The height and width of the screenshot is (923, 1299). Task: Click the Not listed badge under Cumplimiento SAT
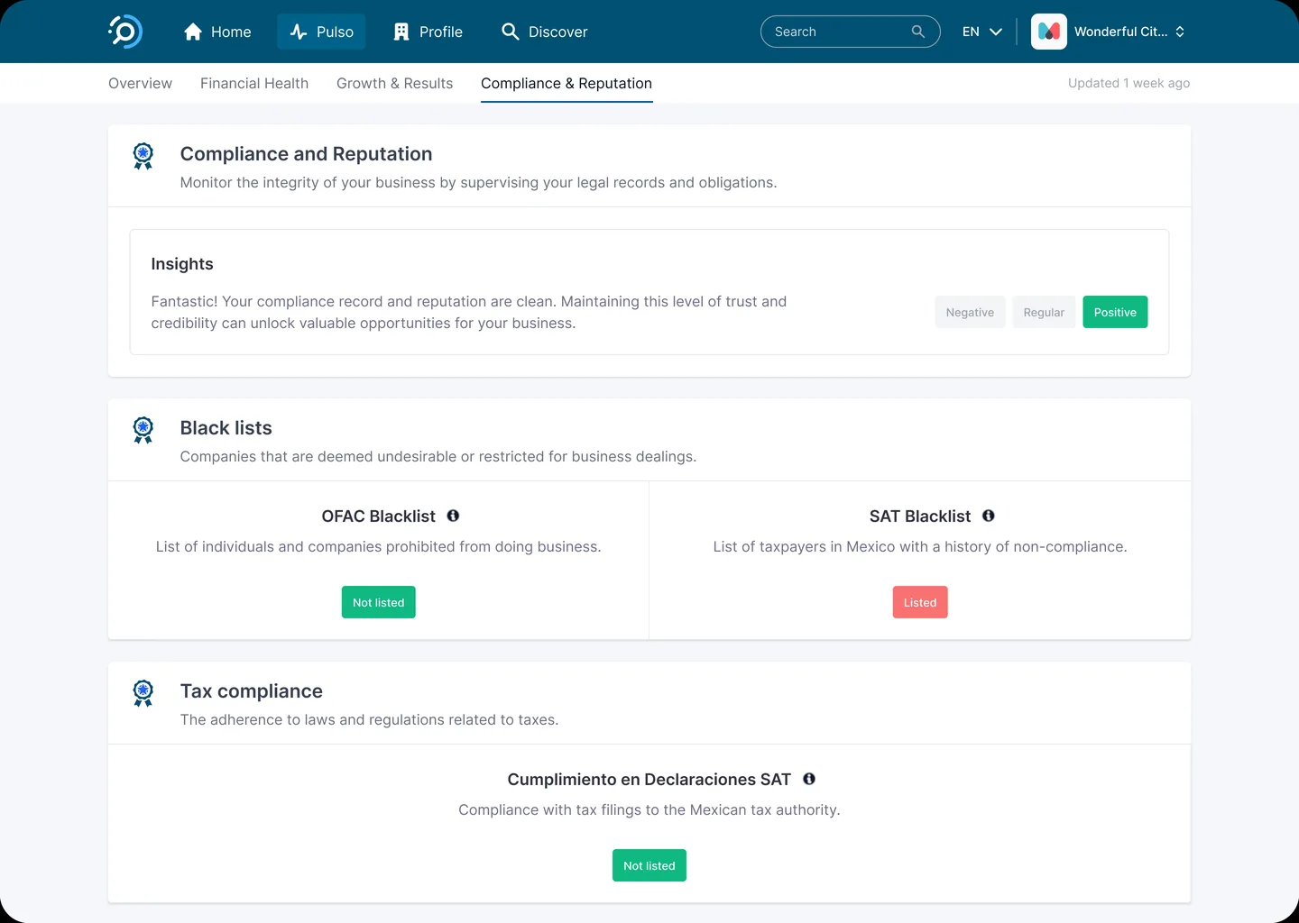[649, 865]
